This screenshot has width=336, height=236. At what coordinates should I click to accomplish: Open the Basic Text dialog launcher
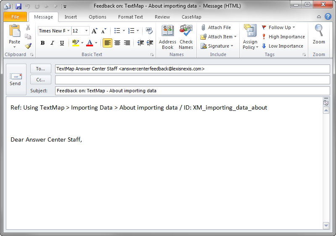pyautogui.click(x=152, y=55)
